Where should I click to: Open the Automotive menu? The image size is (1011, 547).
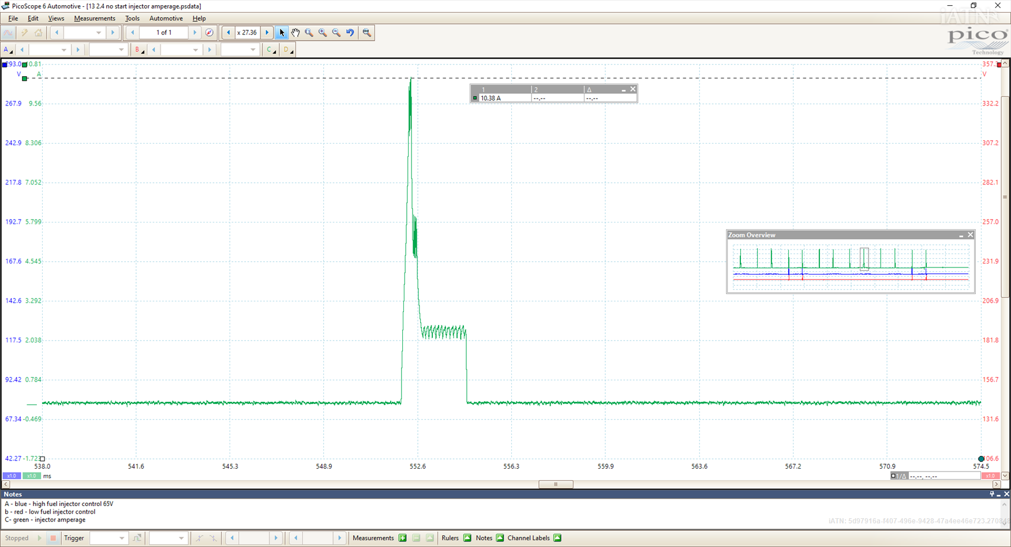point(166,18)
